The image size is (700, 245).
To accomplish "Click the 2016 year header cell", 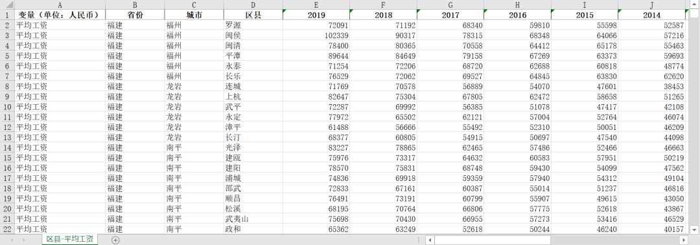I will click(x=517, y=15).
